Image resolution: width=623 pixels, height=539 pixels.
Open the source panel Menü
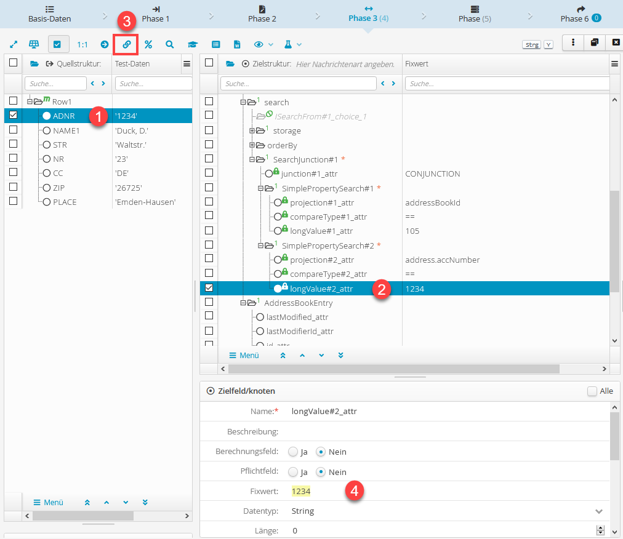(49, 503)
